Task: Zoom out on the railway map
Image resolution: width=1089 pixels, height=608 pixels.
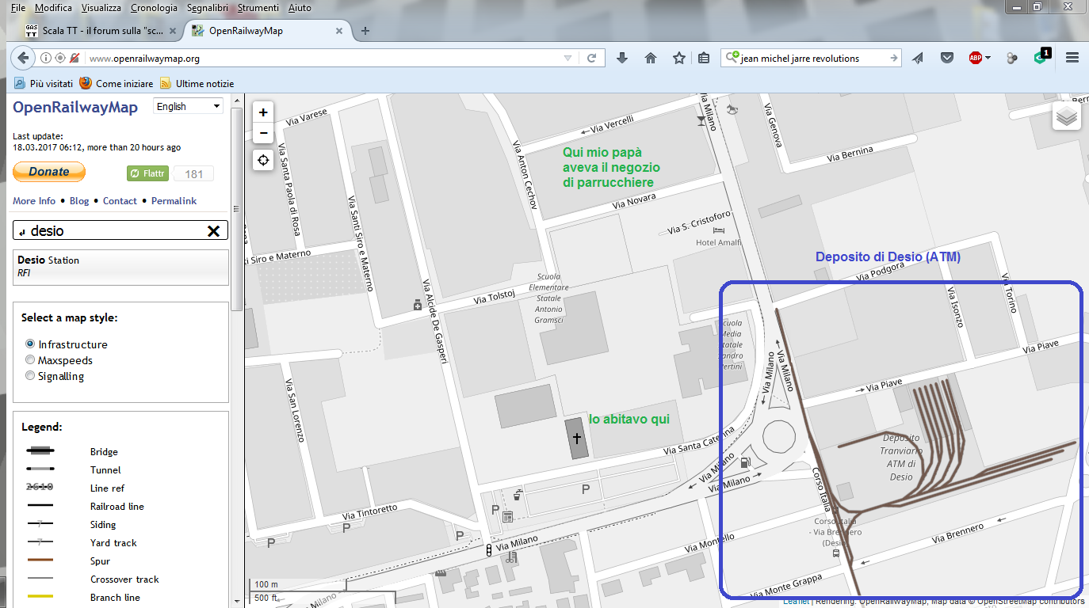Action: (x=263, y=133)
